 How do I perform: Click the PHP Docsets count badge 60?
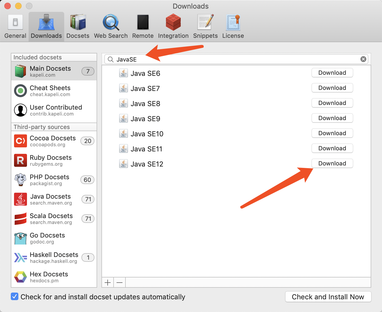tap(87, 180)
